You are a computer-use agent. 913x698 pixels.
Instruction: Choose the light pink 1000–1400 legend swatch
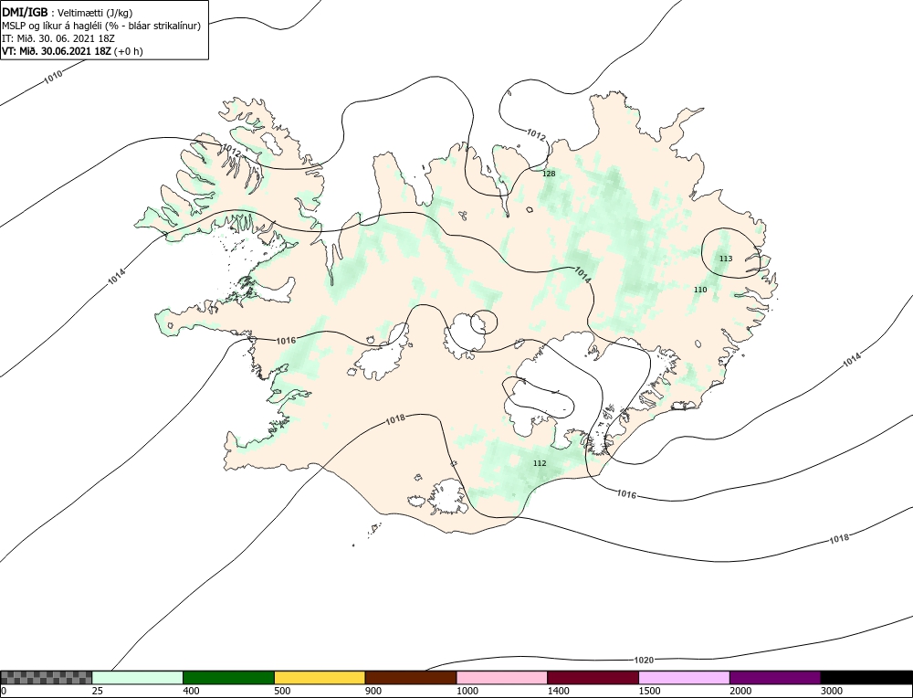pyautogui.click(x=502, y=677)
